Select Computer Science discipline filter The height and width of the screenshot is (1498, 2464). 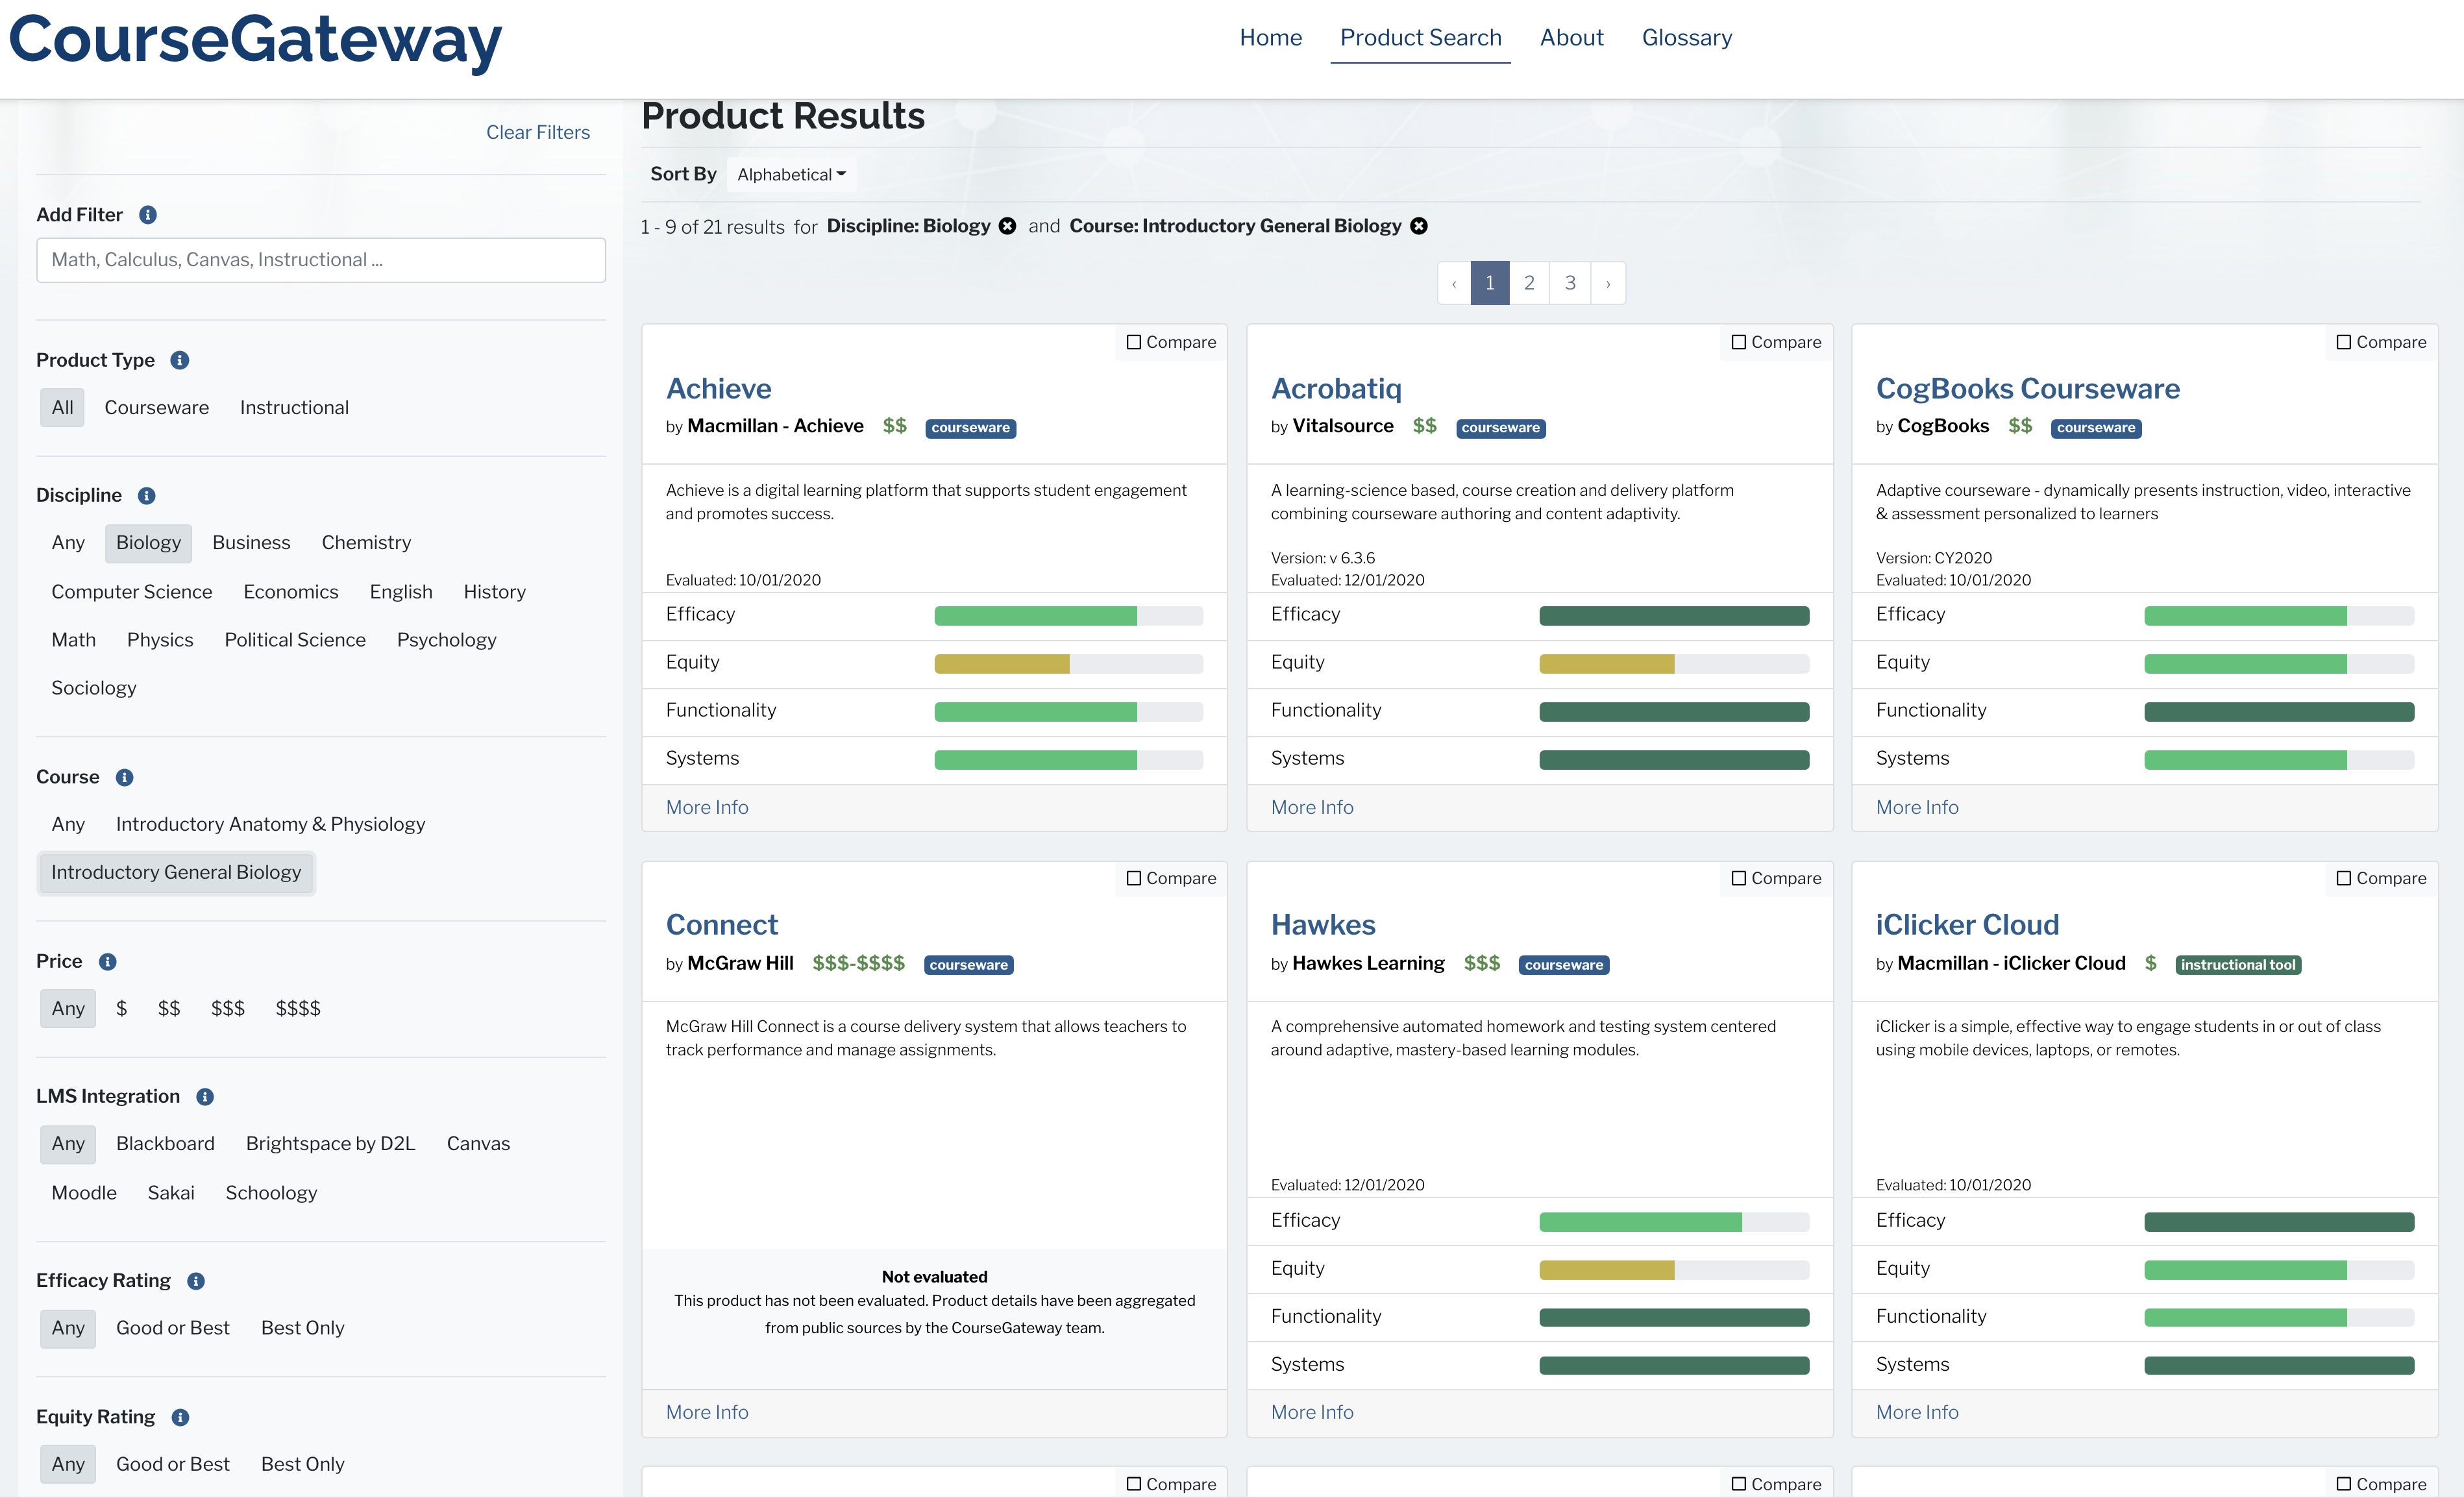(132, 592)
